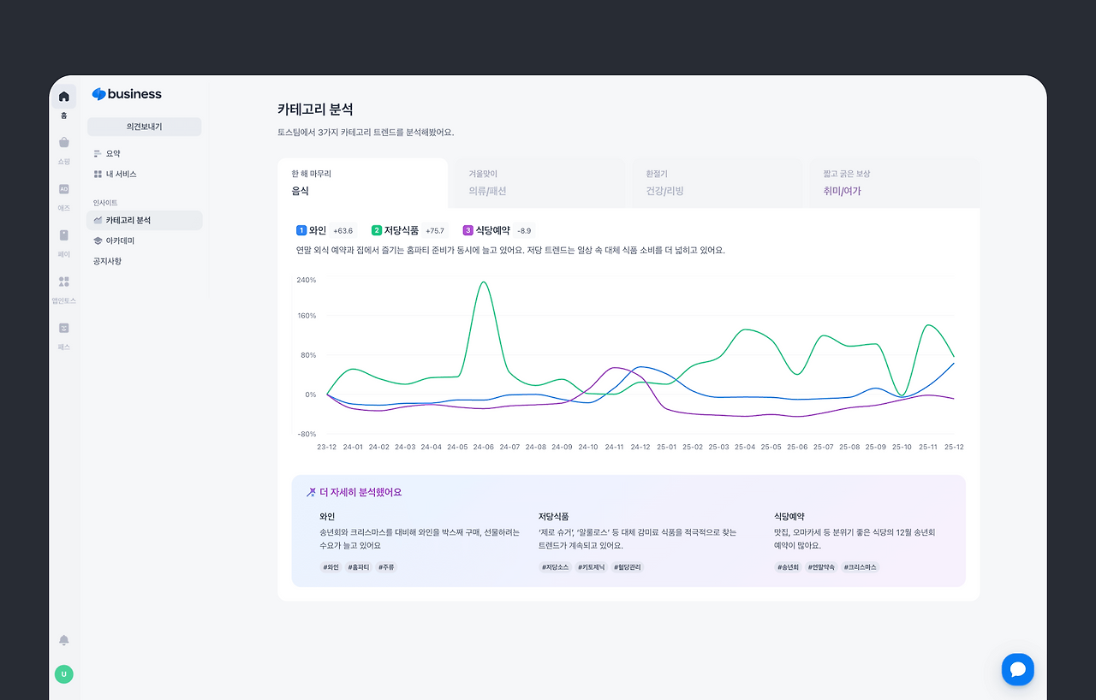Open the chat support bubble button
This screenshot has height=700, width=1096.
[1018, 669]
